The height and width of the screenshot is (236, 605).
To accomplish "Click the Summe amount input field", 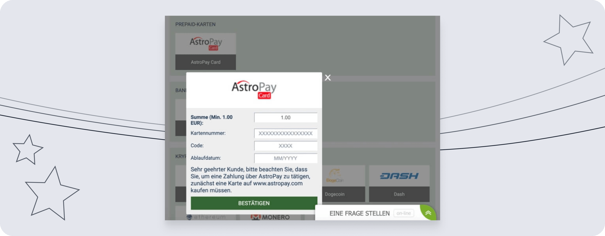I will pos(286,117).
